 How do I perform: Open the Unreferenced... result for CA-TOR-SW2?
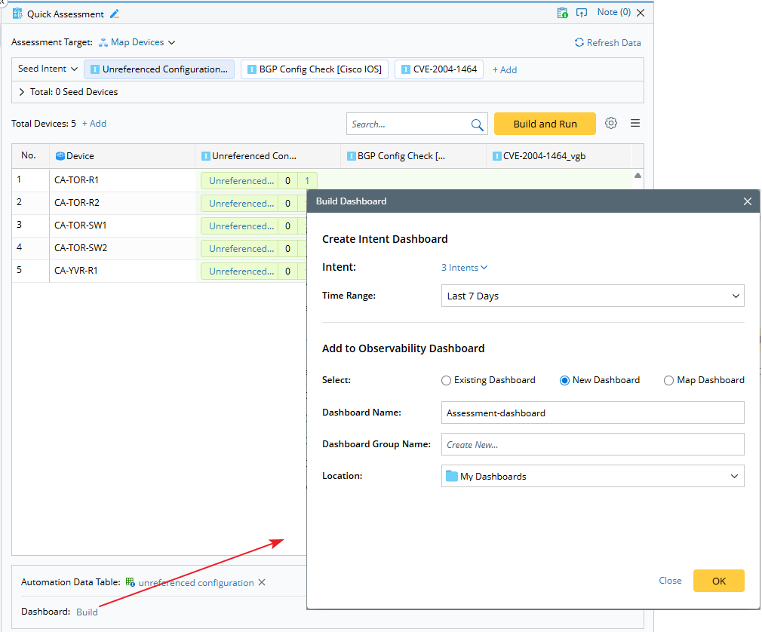tap(240, 249)
